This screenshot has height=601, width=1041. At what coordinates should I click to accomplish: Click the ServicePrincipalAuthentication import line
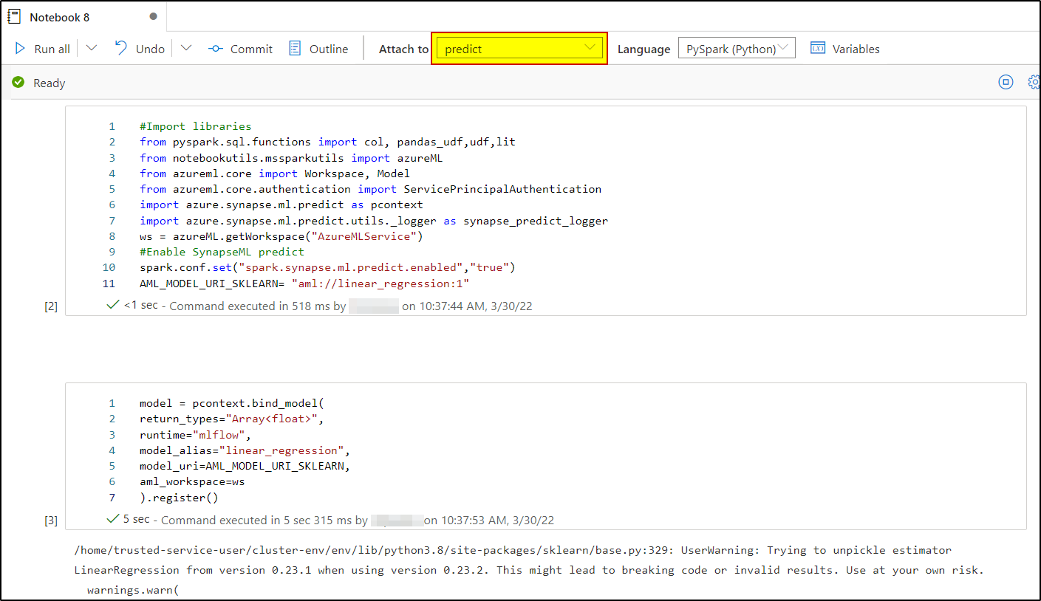tap(370, 189)
